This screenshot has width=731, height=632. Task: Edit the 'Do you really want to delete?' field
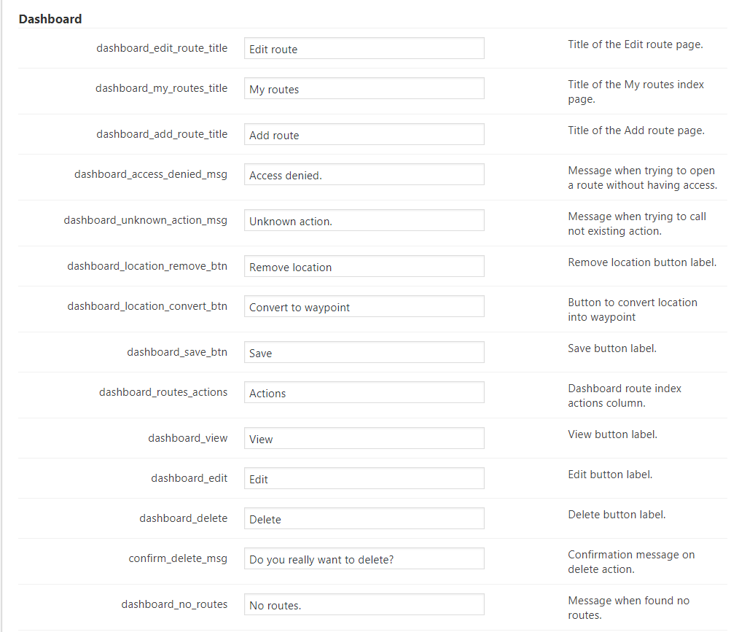(x=364, y=559)
